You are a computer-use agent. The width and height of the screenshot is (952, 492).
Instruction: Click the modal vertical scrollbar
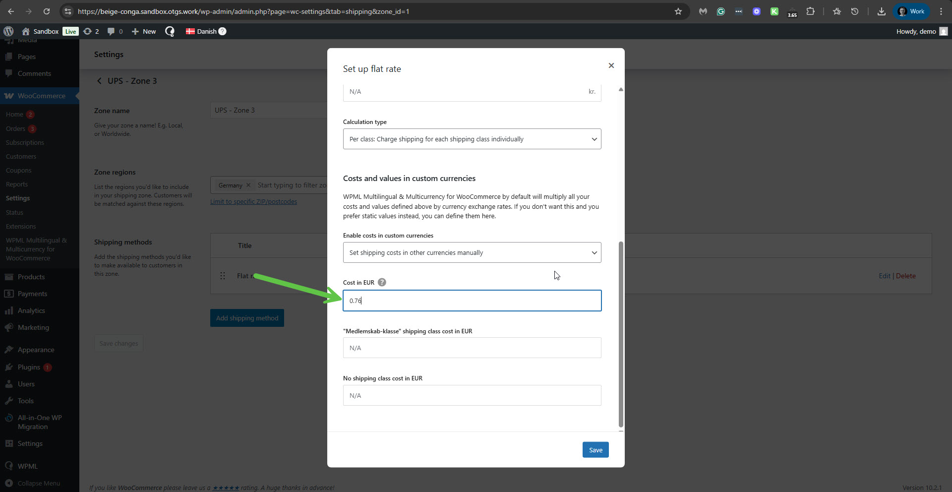tap(621, 333)
